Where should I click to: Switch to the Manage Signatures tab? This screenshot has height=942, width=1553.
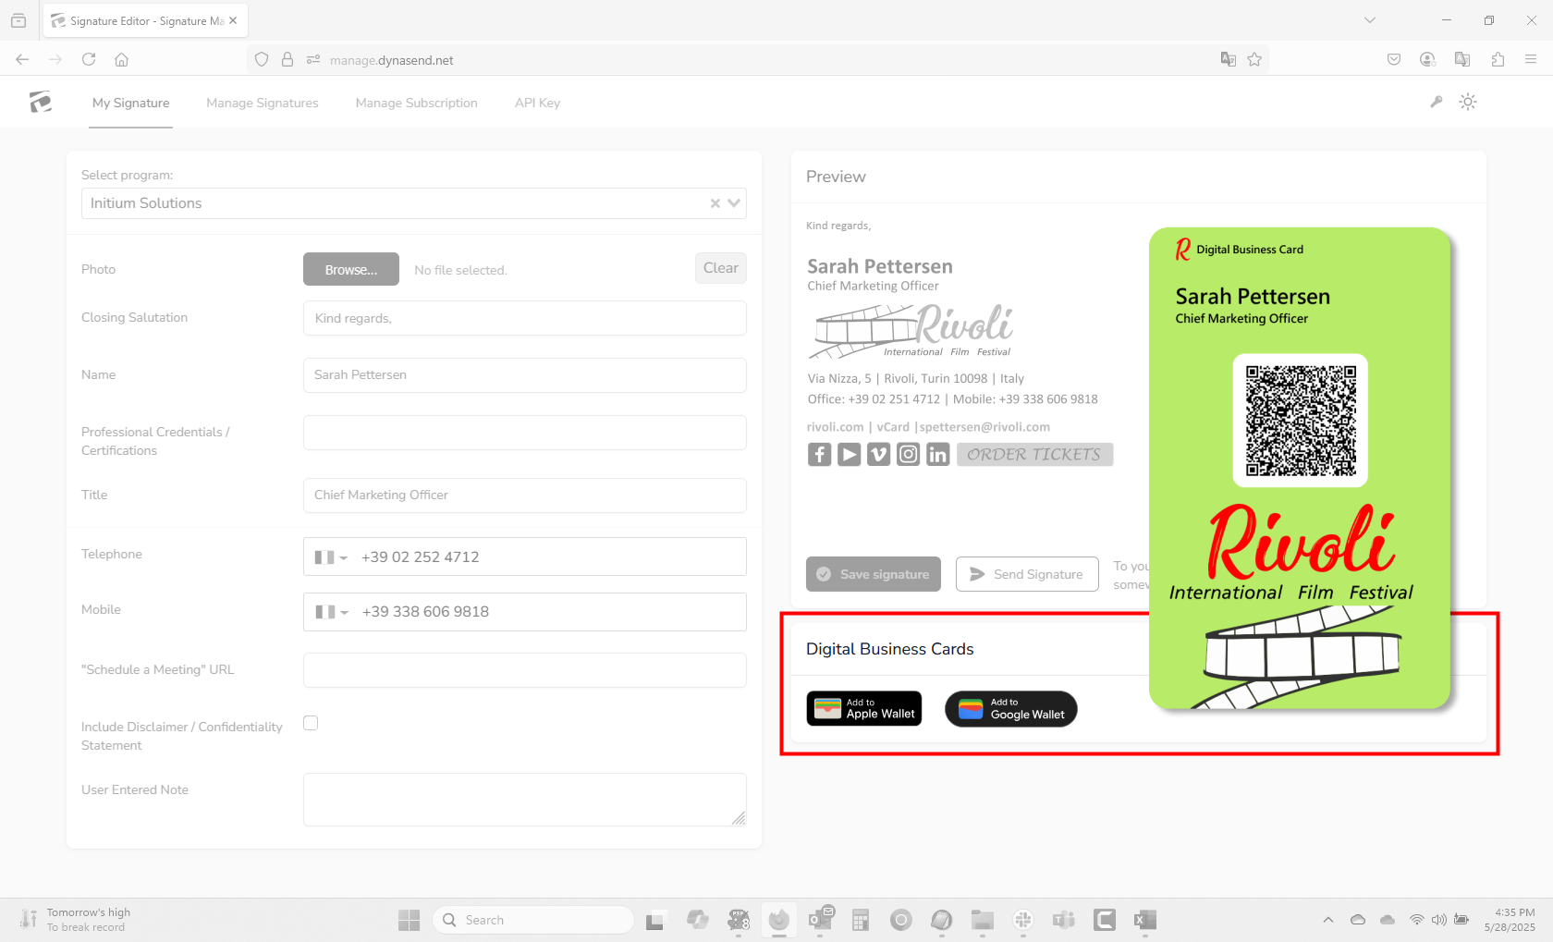[x=263, y=103]
